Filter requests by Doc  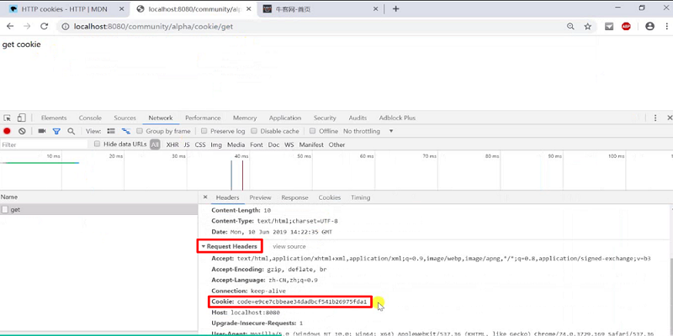pyautogui.click(x=274, y=144)
